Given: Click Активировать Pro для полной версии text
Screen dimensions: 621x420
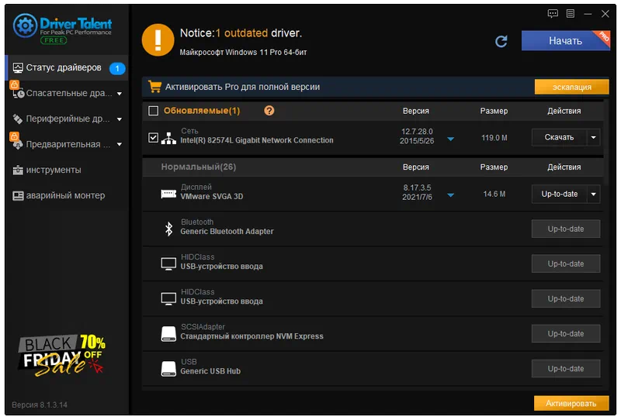Looking at the screenshot, I should tap(242, 87).
